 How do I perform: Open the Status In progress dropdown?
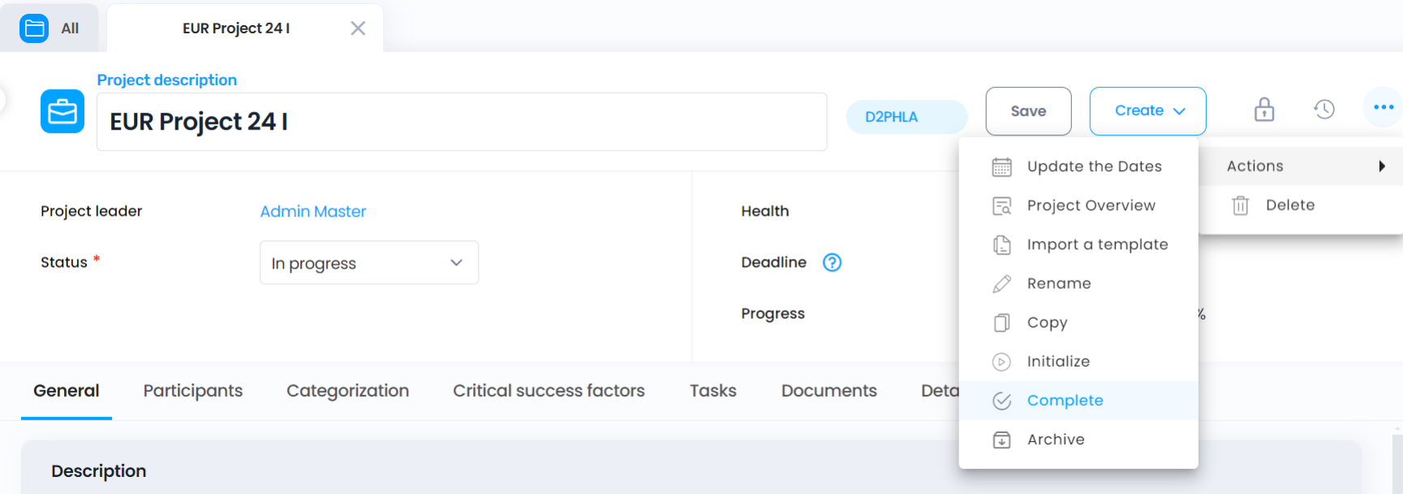pyautogui.click(x=369, y=263)
